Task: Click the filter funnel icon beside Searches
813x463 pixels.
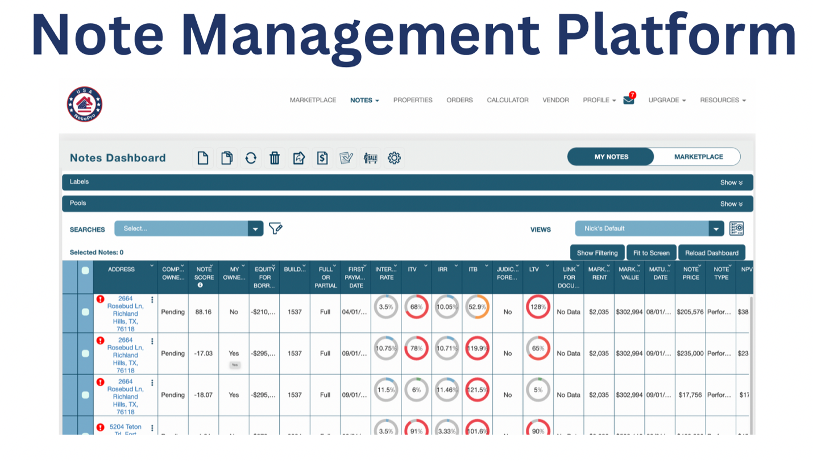Action: [276, 228]
